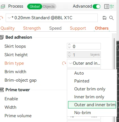Choose Outer brim only option

tap(90, 89)
